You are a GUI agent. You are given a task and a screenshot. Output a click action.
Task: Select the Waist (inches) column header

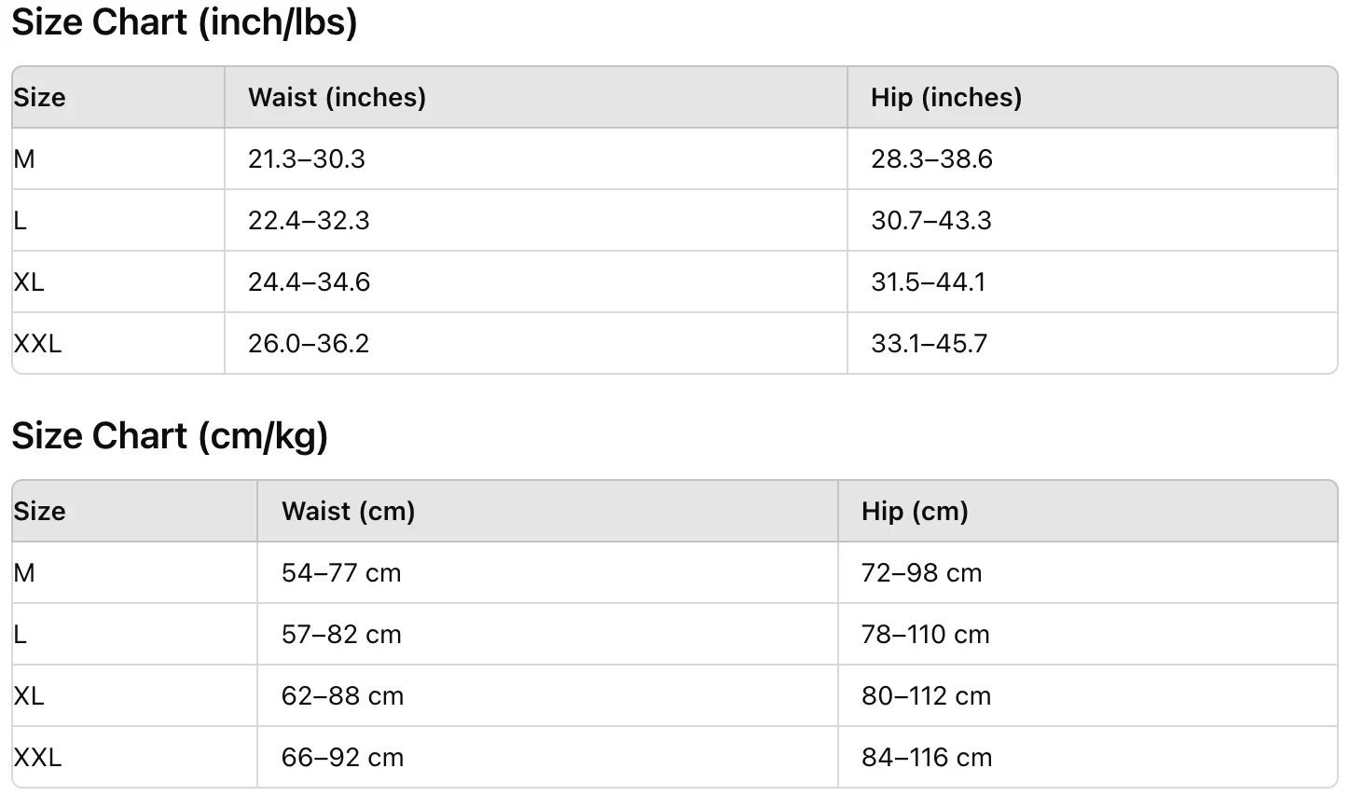[337, 97]
